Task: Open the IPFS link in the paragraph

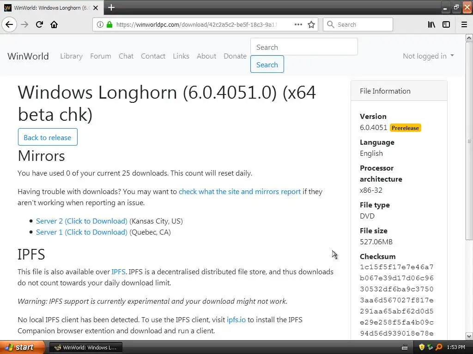Action: tap(118, 272)
